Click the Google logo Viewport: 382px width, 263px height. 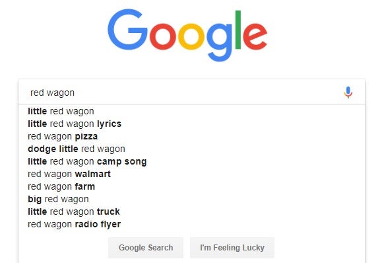[x=187, y=36]
